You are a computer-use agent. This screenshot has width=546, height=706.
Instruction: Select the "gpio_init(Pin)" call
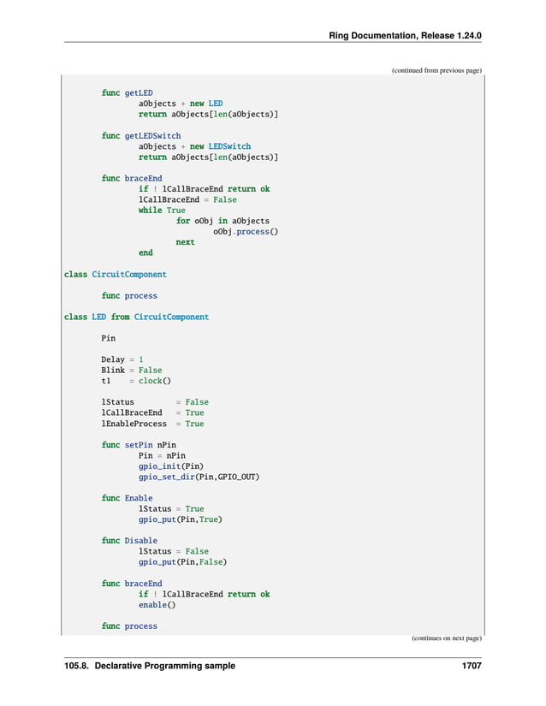coord(171,466)
